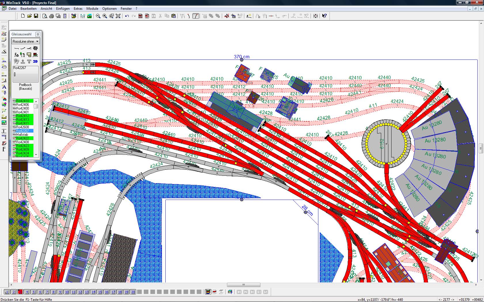Click the Zoom in magnifier icon

point(105,16)
